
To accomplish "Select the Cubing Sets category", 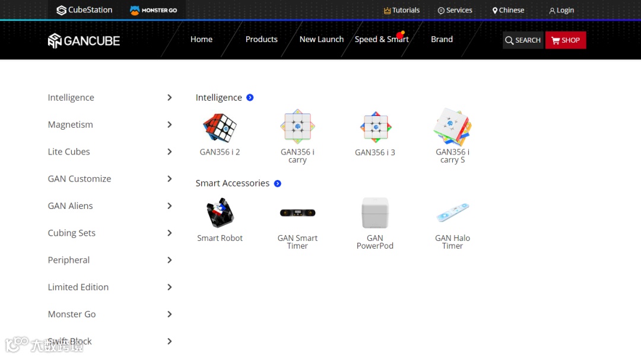I will 72,233.
